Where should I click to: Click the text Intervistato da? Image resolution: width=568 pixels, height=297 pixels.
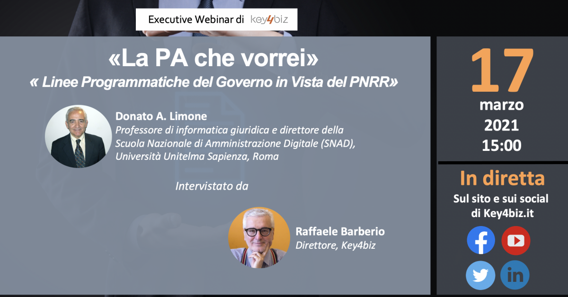(x=212, y=186)
